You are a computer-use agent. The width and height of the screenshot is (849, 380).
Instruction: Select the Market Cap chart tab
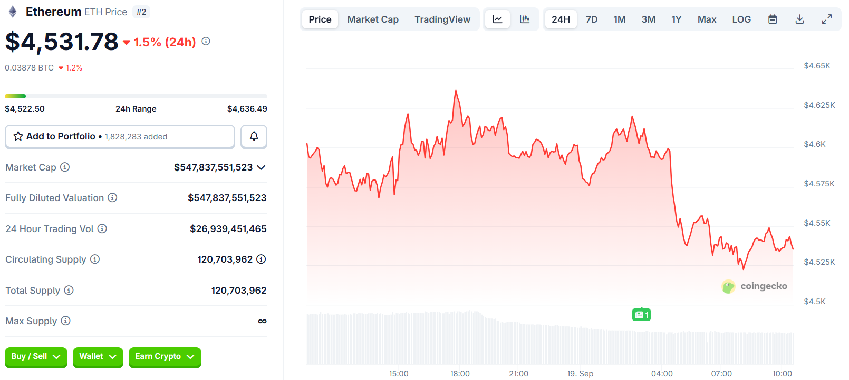[x=373, y=19]
